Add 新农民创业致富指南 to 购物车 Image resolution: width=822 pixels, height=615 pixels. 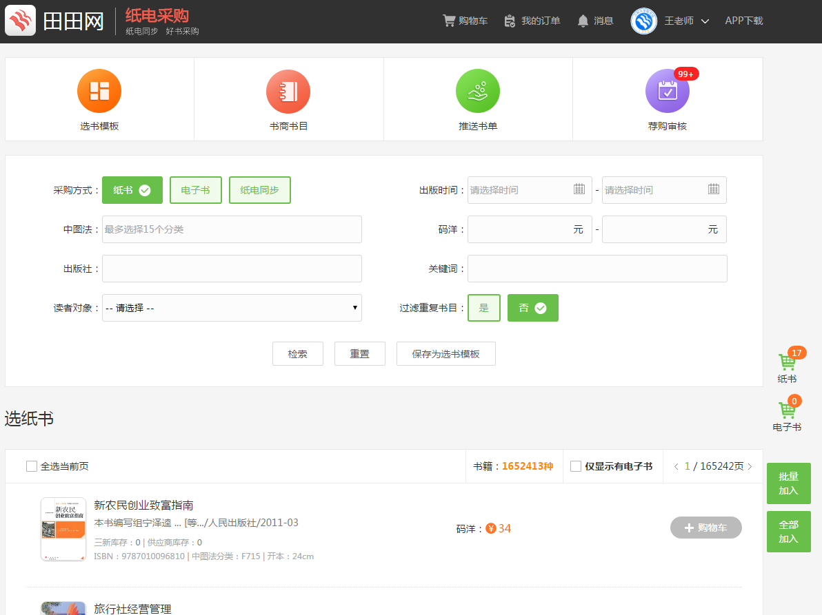705,528
